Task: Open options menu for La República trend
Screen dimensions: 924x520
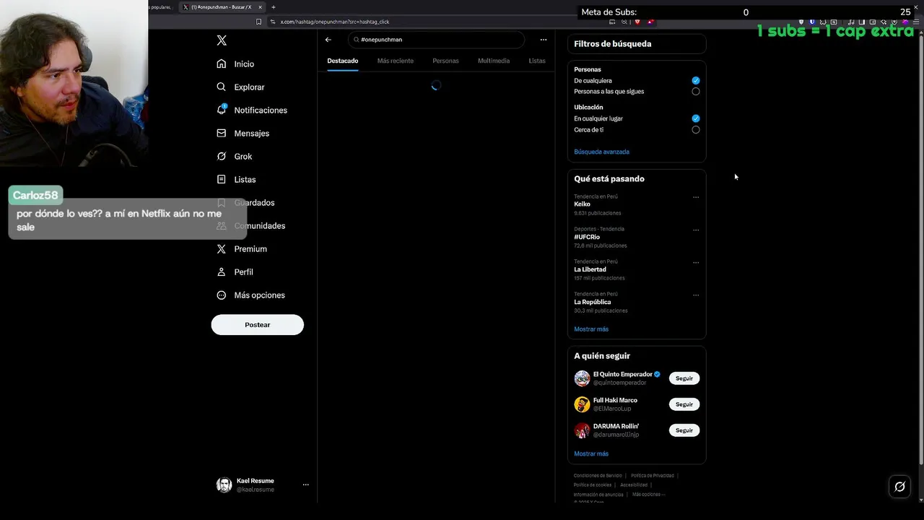Action: (696, 295)
